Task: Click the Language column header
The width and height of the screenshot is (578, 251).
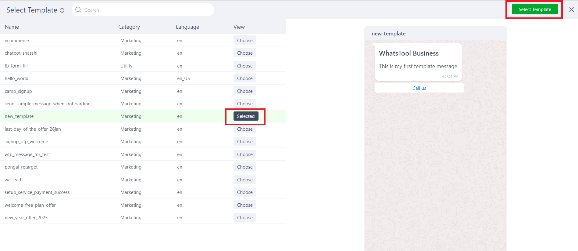Action: [x=187, y=27]
